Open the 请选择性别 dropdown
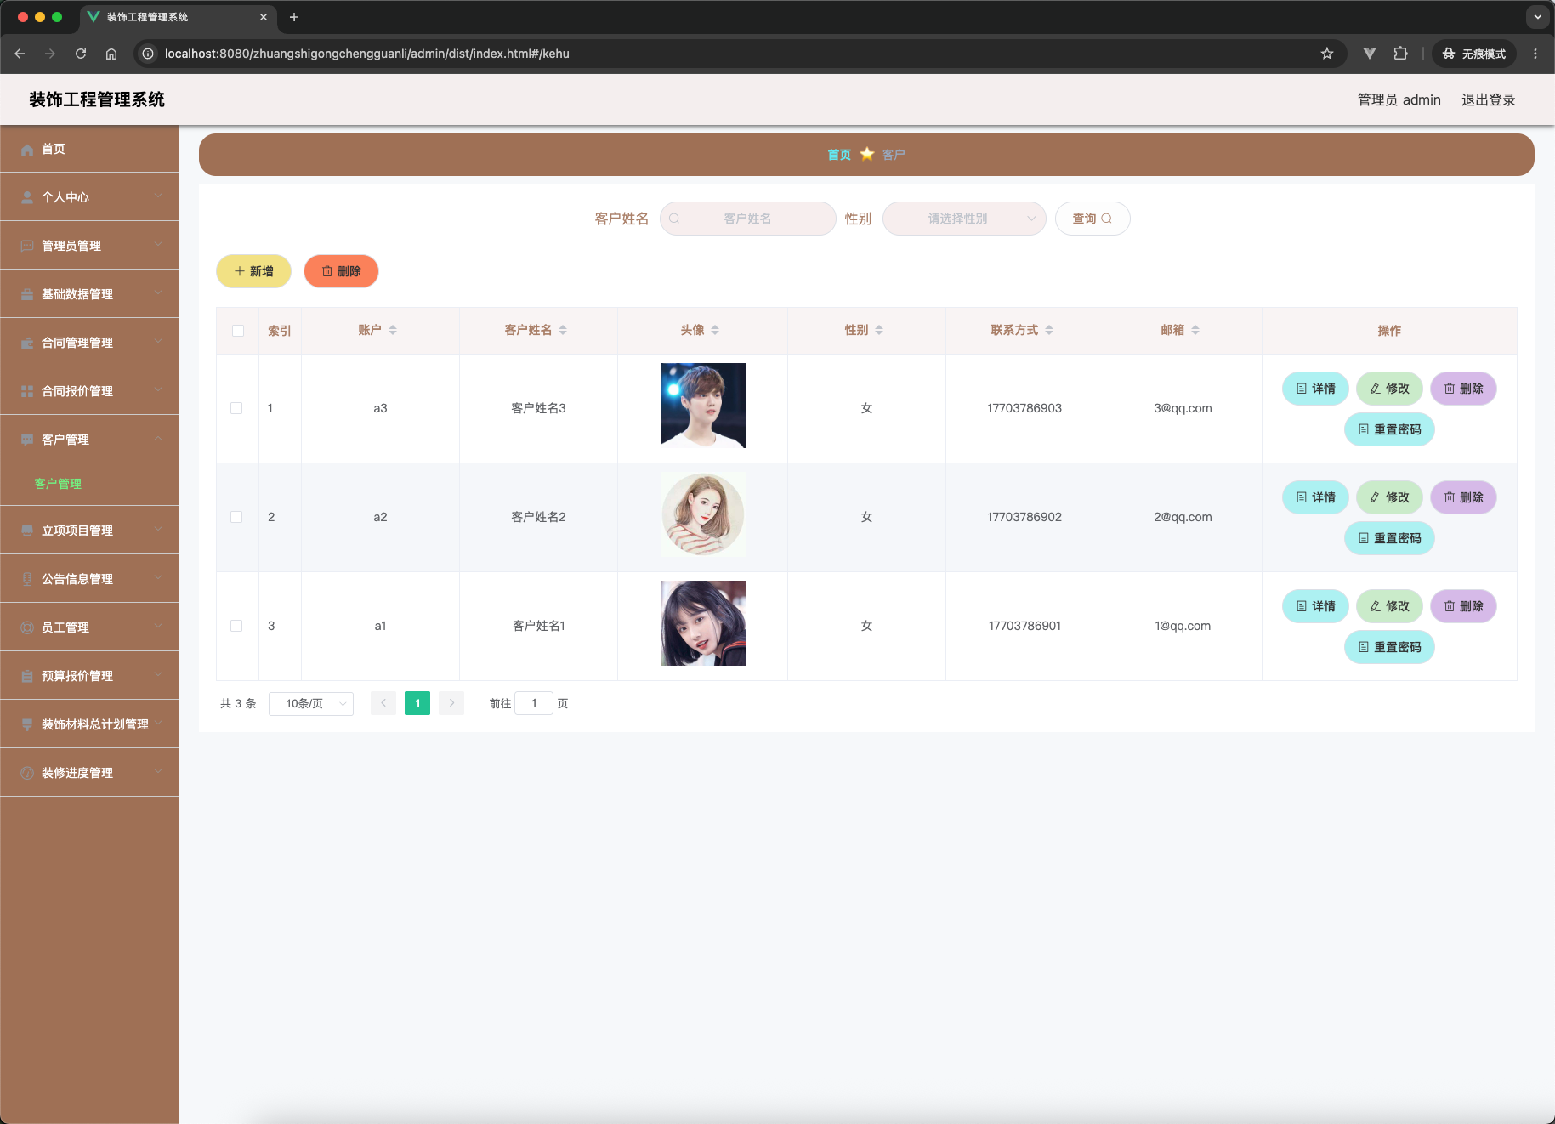1555x1124 pixels. 964,219
